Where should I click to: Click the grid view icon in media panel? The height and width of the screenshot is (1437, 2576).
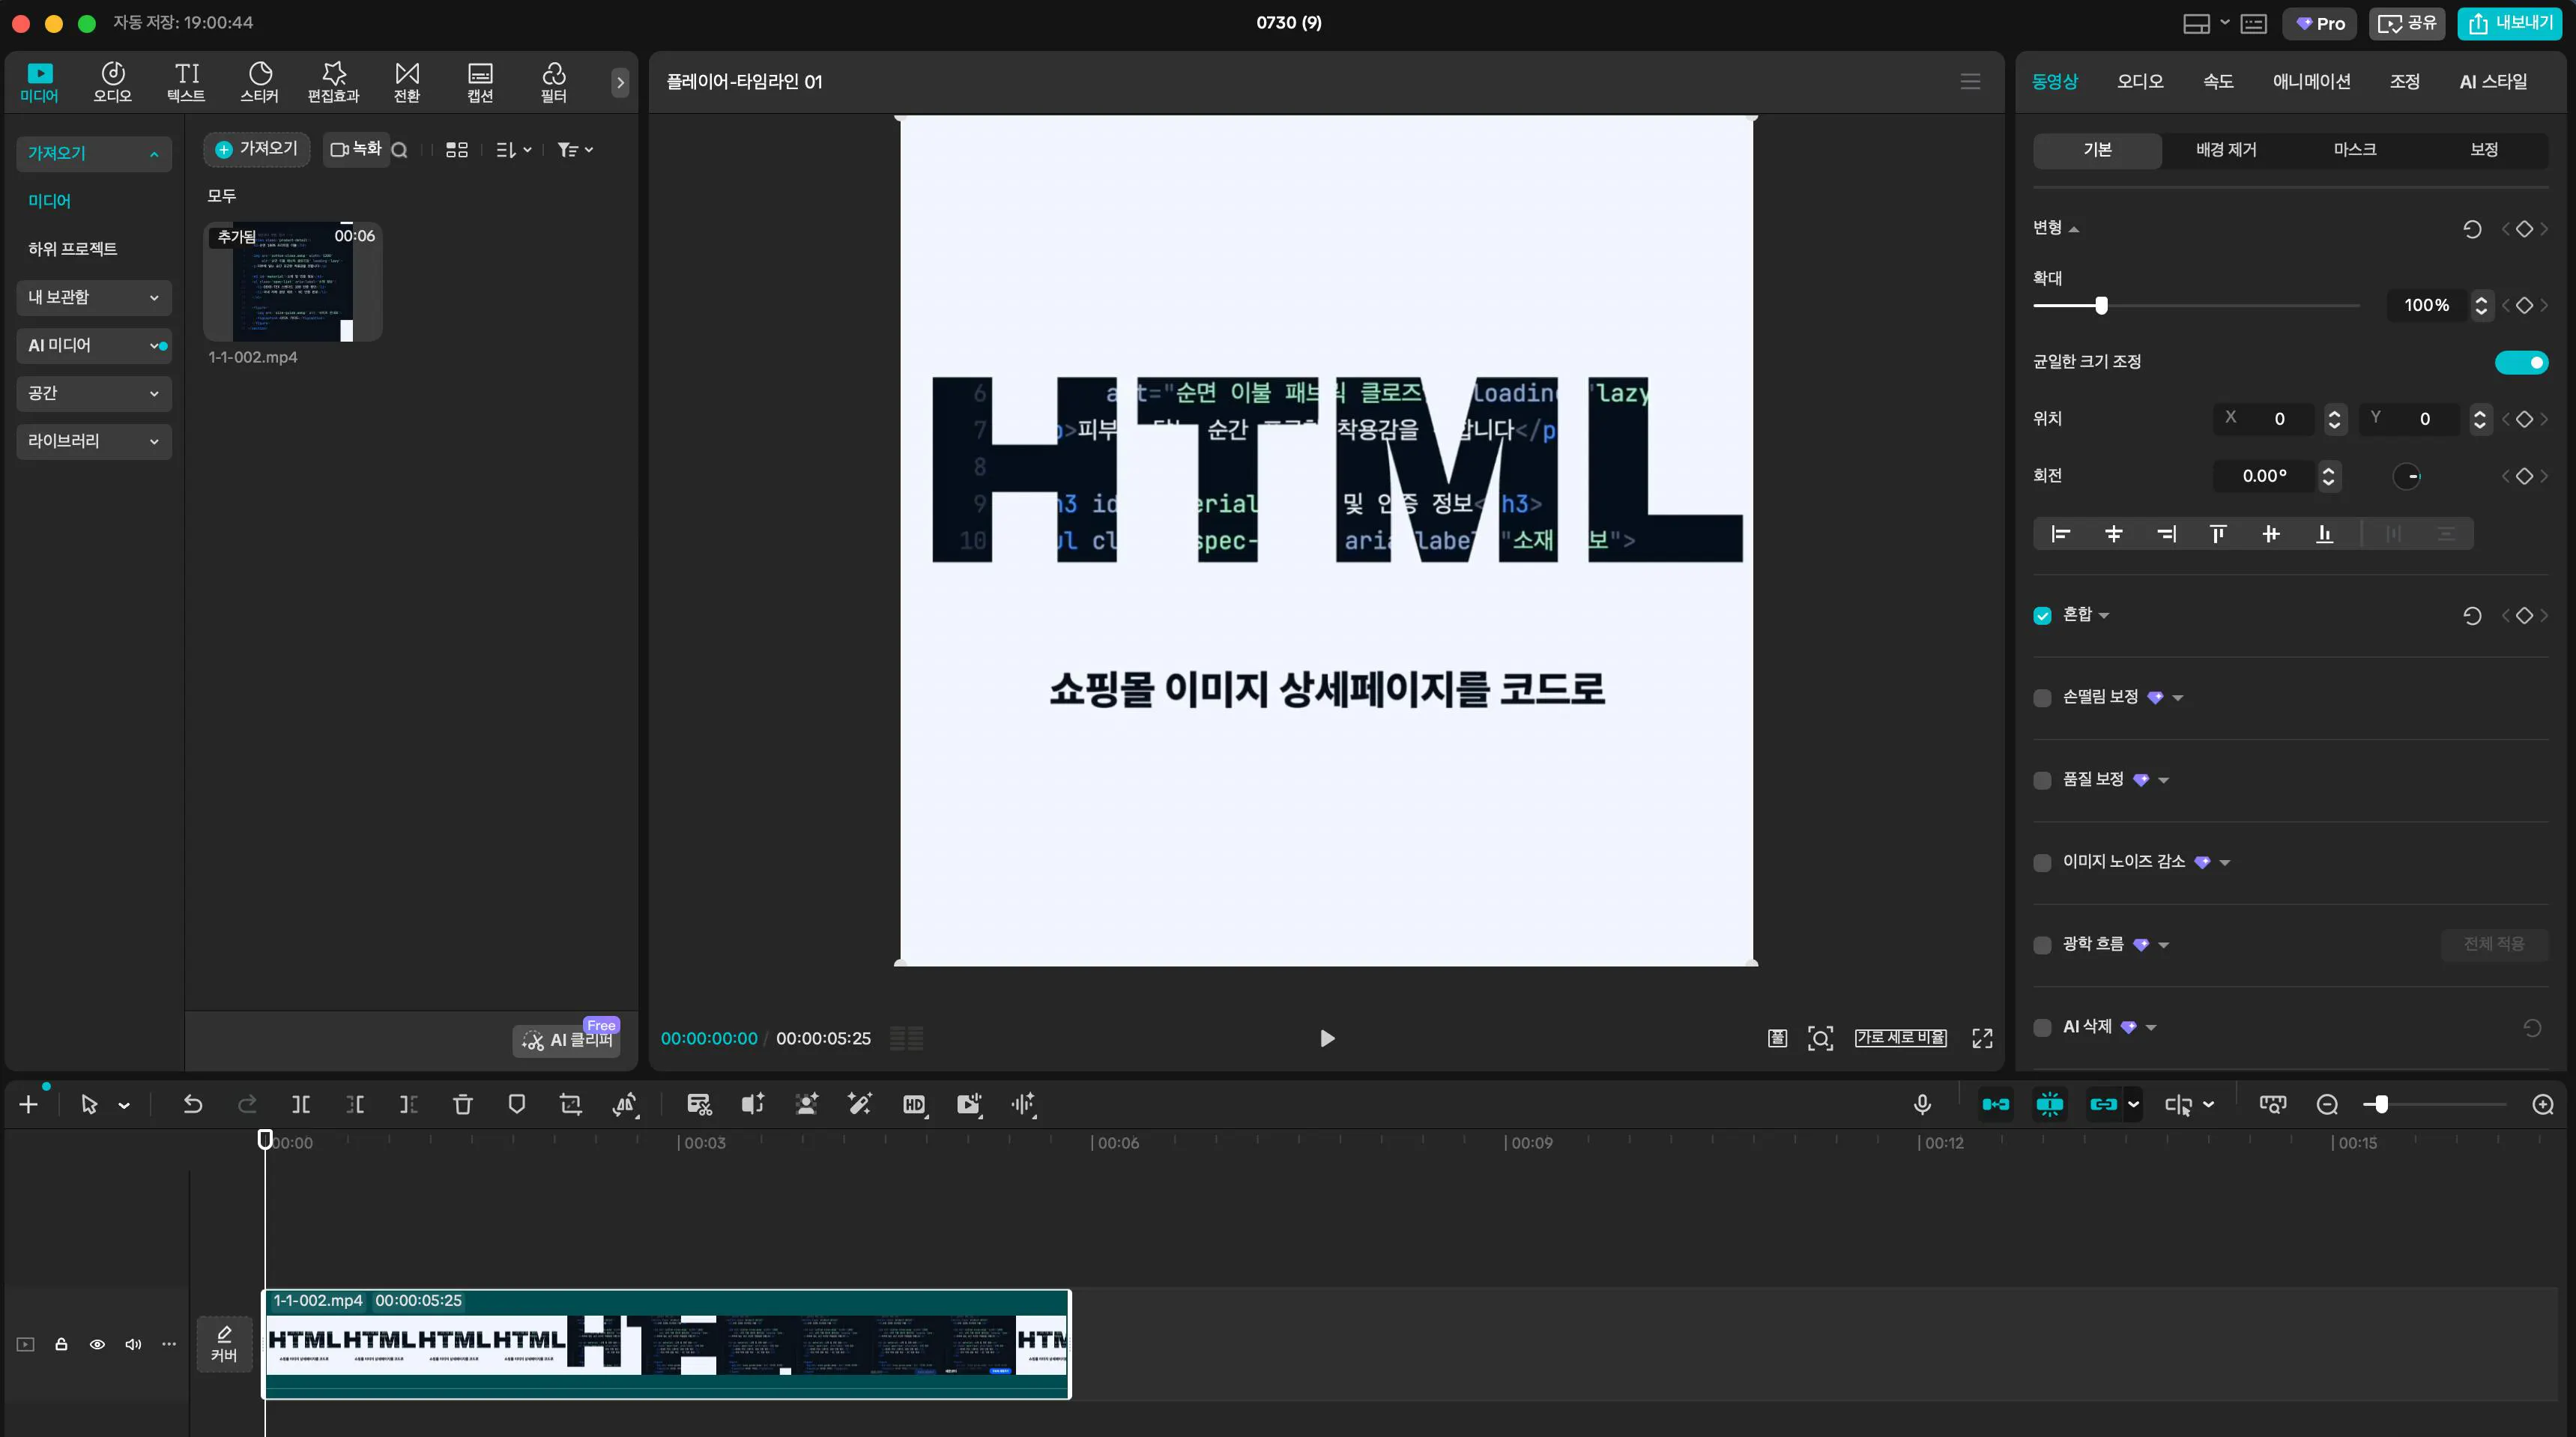click(x=457, y=150)
